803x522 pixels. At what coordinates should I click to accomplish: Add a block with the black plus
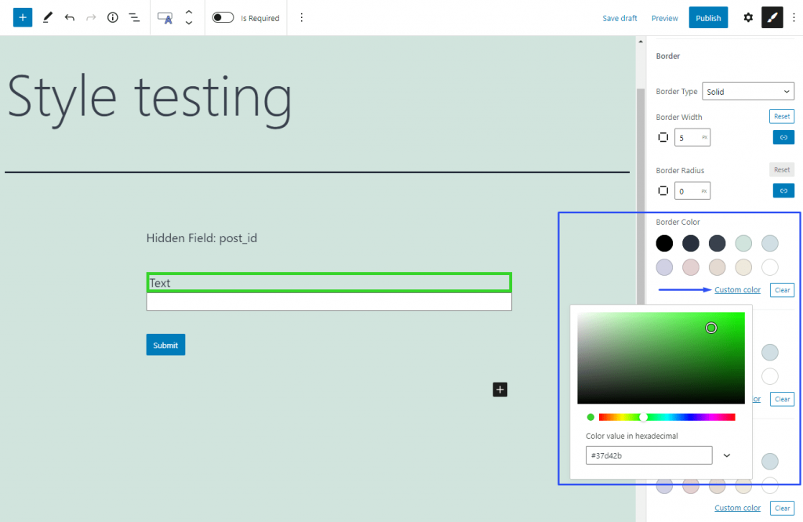500,390
